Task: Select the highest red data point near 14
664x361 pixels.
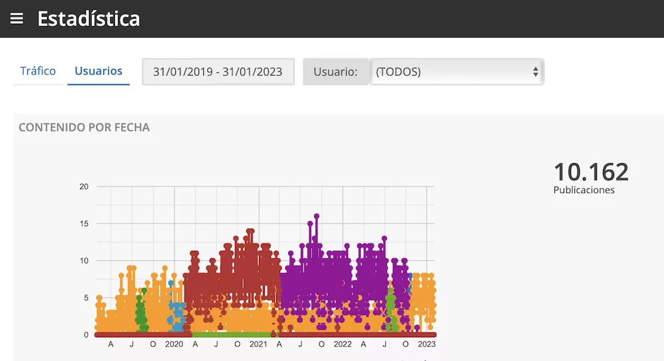Action: tap(250, 232)
